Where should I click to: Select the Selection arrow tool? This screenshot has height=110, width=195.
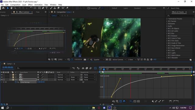coord(8,8)
